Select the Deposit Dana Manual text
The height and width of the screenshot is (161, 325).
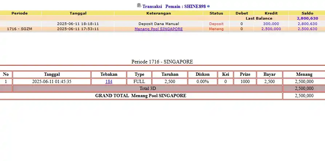[159, 24]
